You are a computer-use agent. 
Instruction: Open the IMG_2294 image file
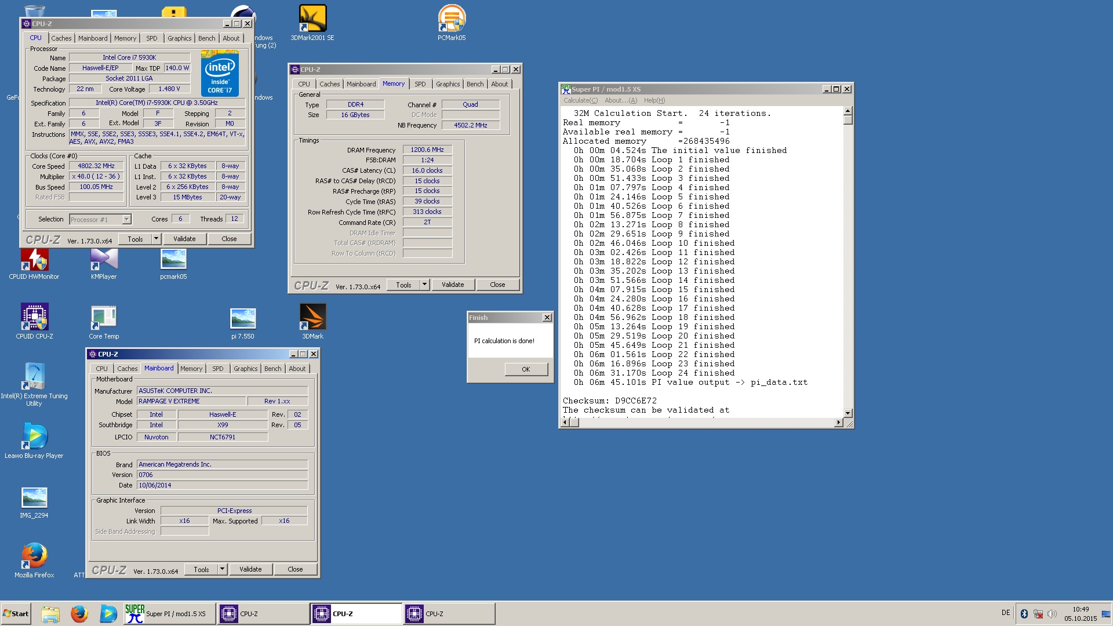coord(34,502)
